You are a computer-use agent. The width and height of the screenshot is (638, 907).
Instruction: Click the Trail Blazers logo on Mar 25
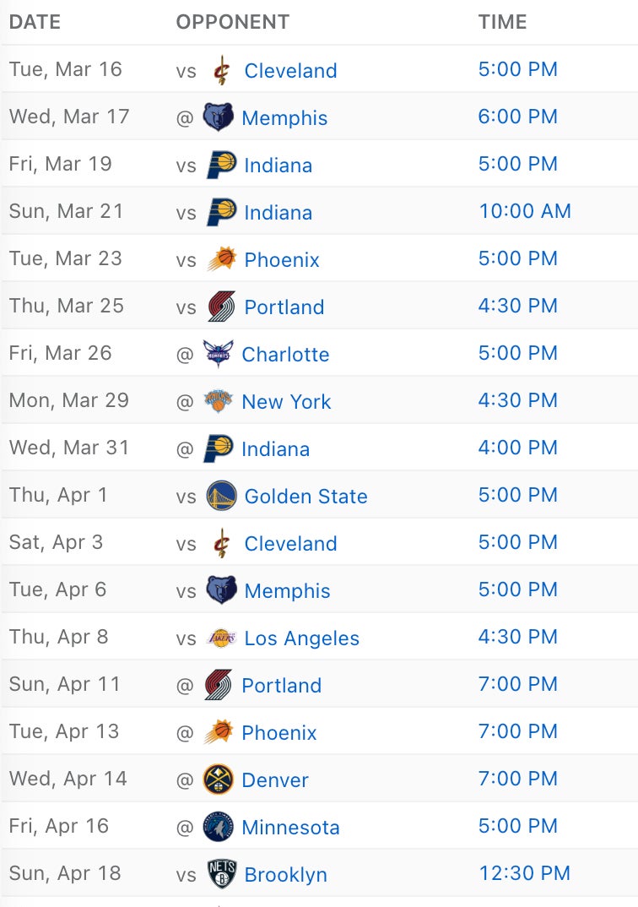pyautogui.click(x=222, y=307)
